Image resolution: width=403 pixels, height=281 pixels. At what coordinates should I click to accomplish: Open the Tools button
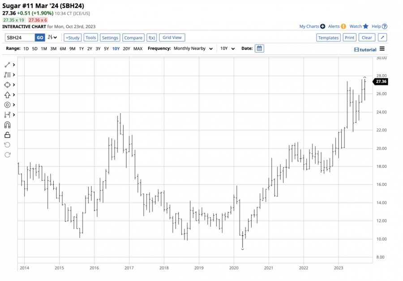pos(91,38)
